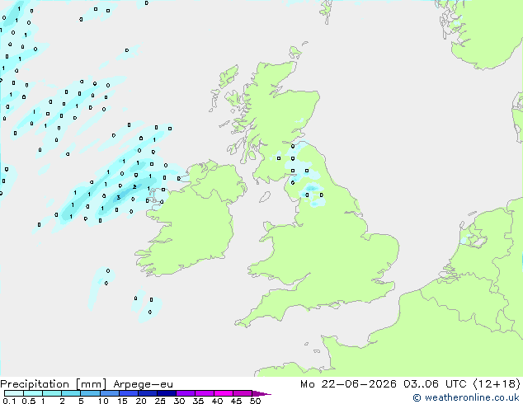
Task: Click the 'Mo 22-06-2026' date text
Action: point(348,384)
